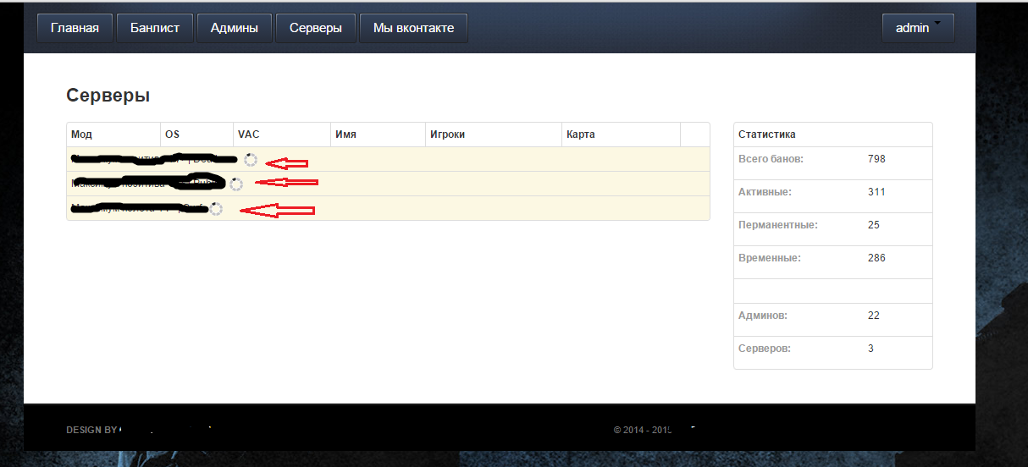The height and width of the screenshot is (467, 1028).
Task: Go to the Главная page
Action: 75,28
